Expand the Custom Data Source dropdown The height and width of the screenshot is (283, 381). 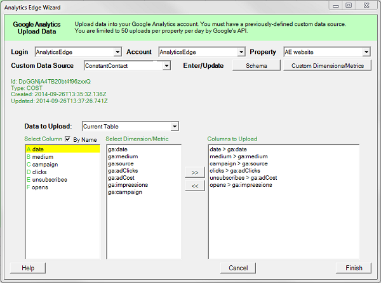coord(166,65)
